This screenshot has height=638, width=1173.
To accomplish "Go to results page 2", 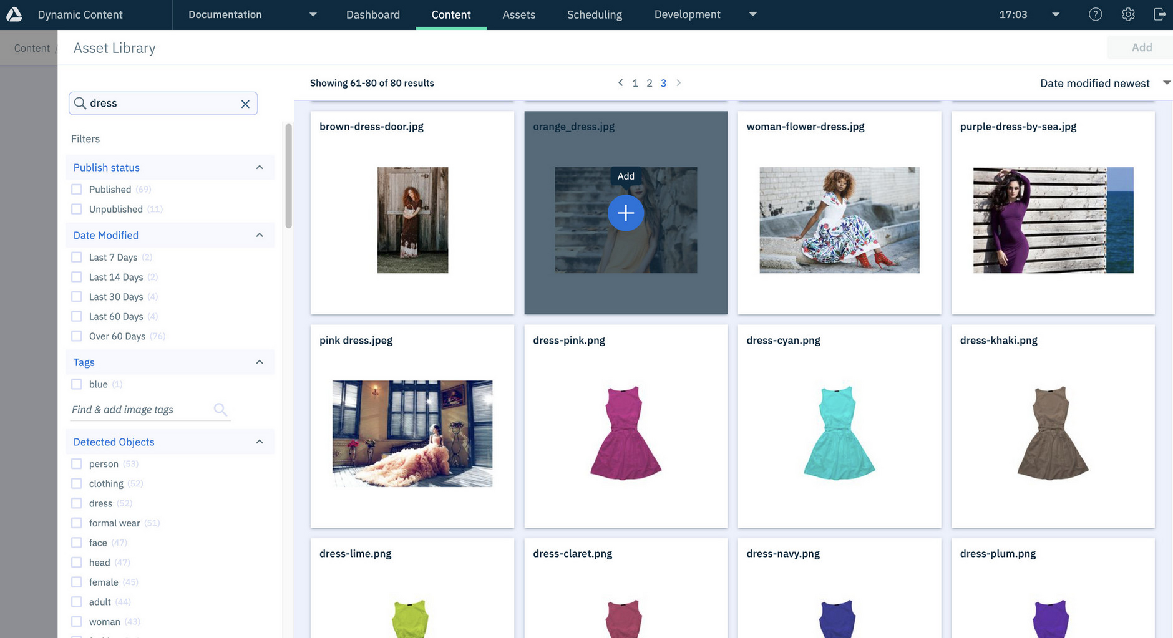I will (x=650, y=83).
